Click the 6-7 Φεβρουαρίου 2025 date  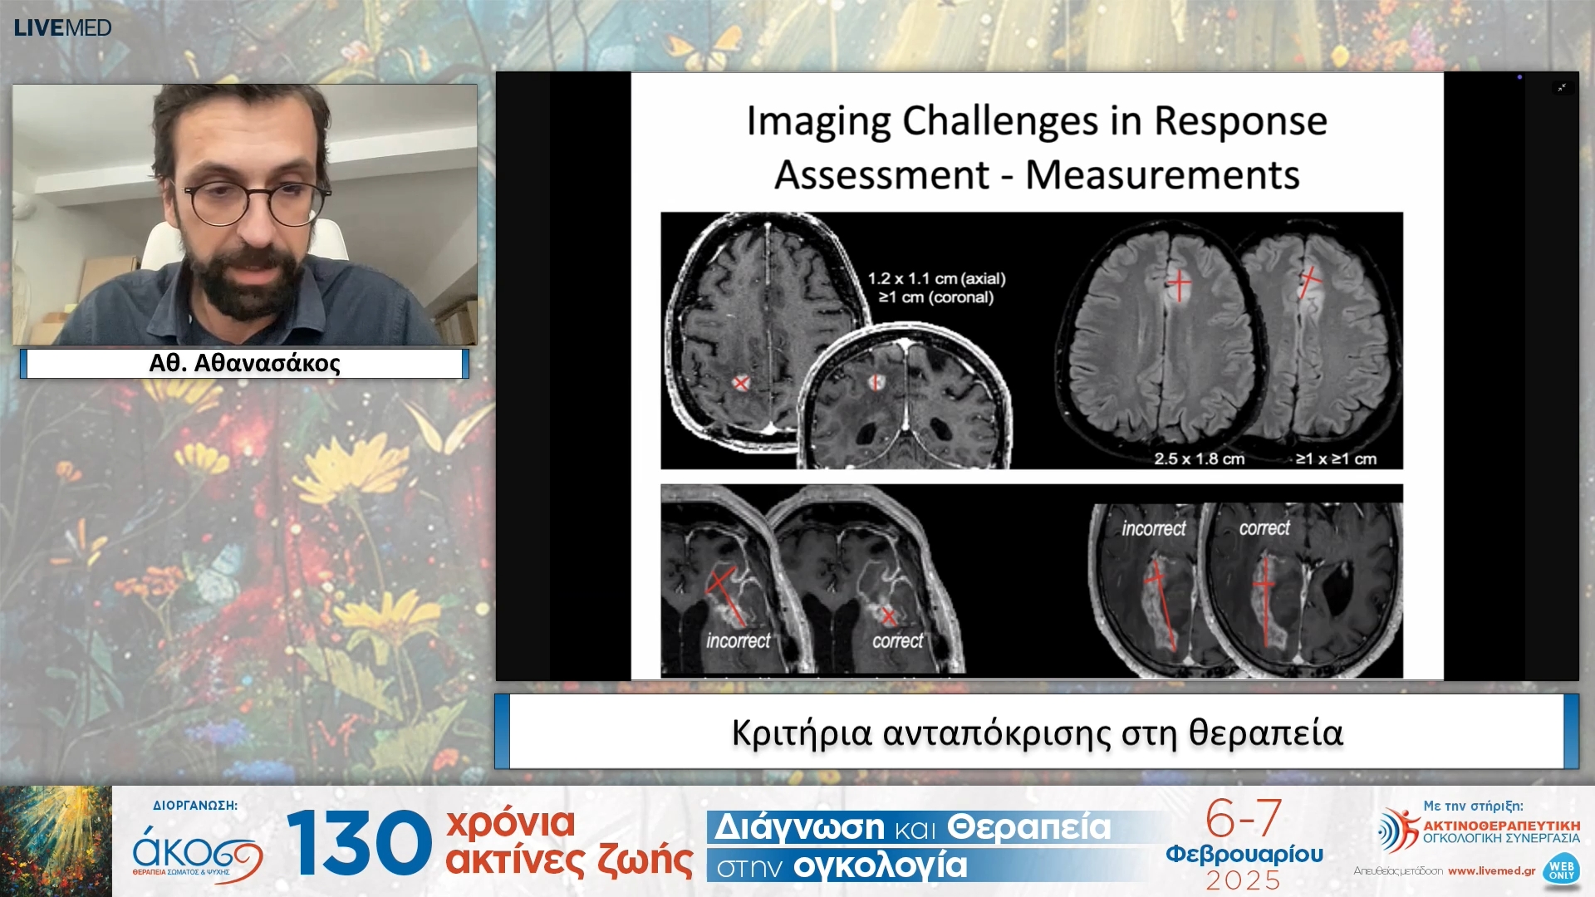[x=1244, y=844]
